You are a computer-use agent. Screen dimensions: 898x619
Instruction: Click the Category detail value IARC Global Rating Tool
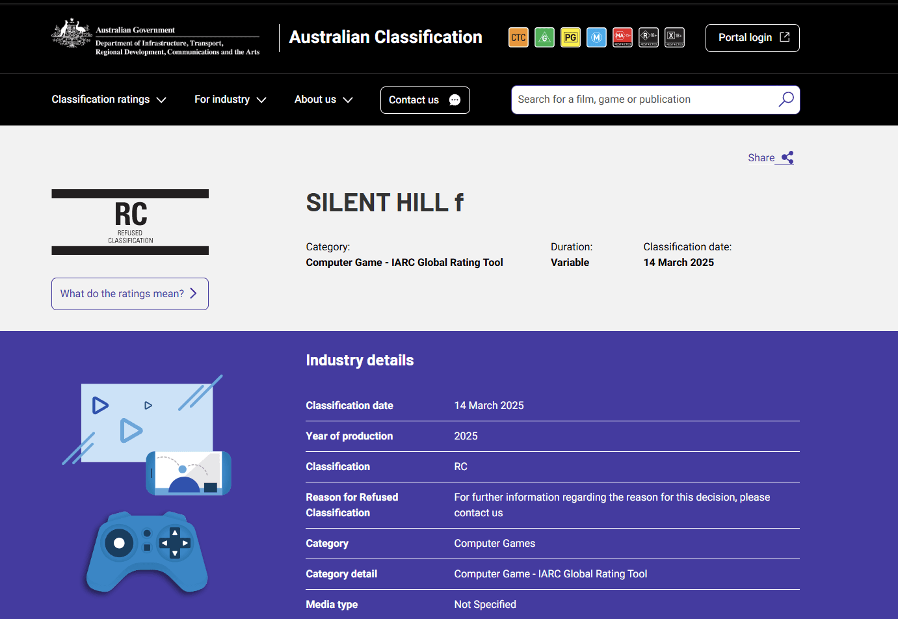(551, 574)
